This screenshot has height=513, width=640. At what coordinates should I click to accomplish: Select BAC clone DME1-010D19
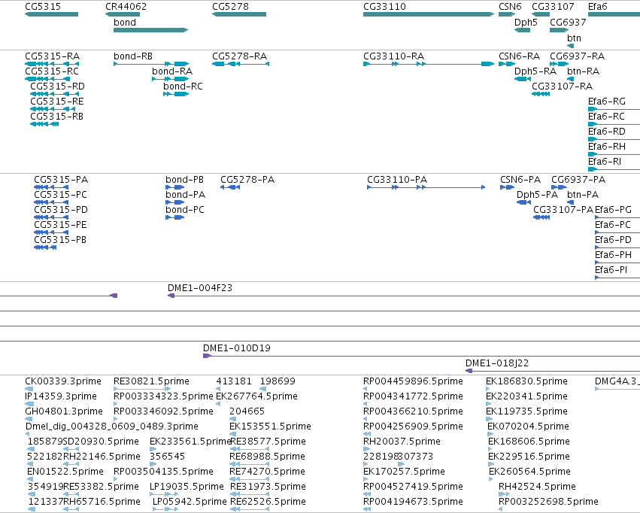(x=237, y=348)
